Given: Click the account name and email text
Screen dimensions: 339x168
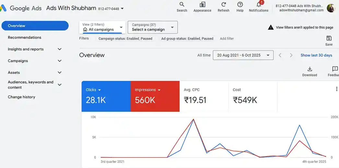Looking at the screenshot, I should pos(300,8).
